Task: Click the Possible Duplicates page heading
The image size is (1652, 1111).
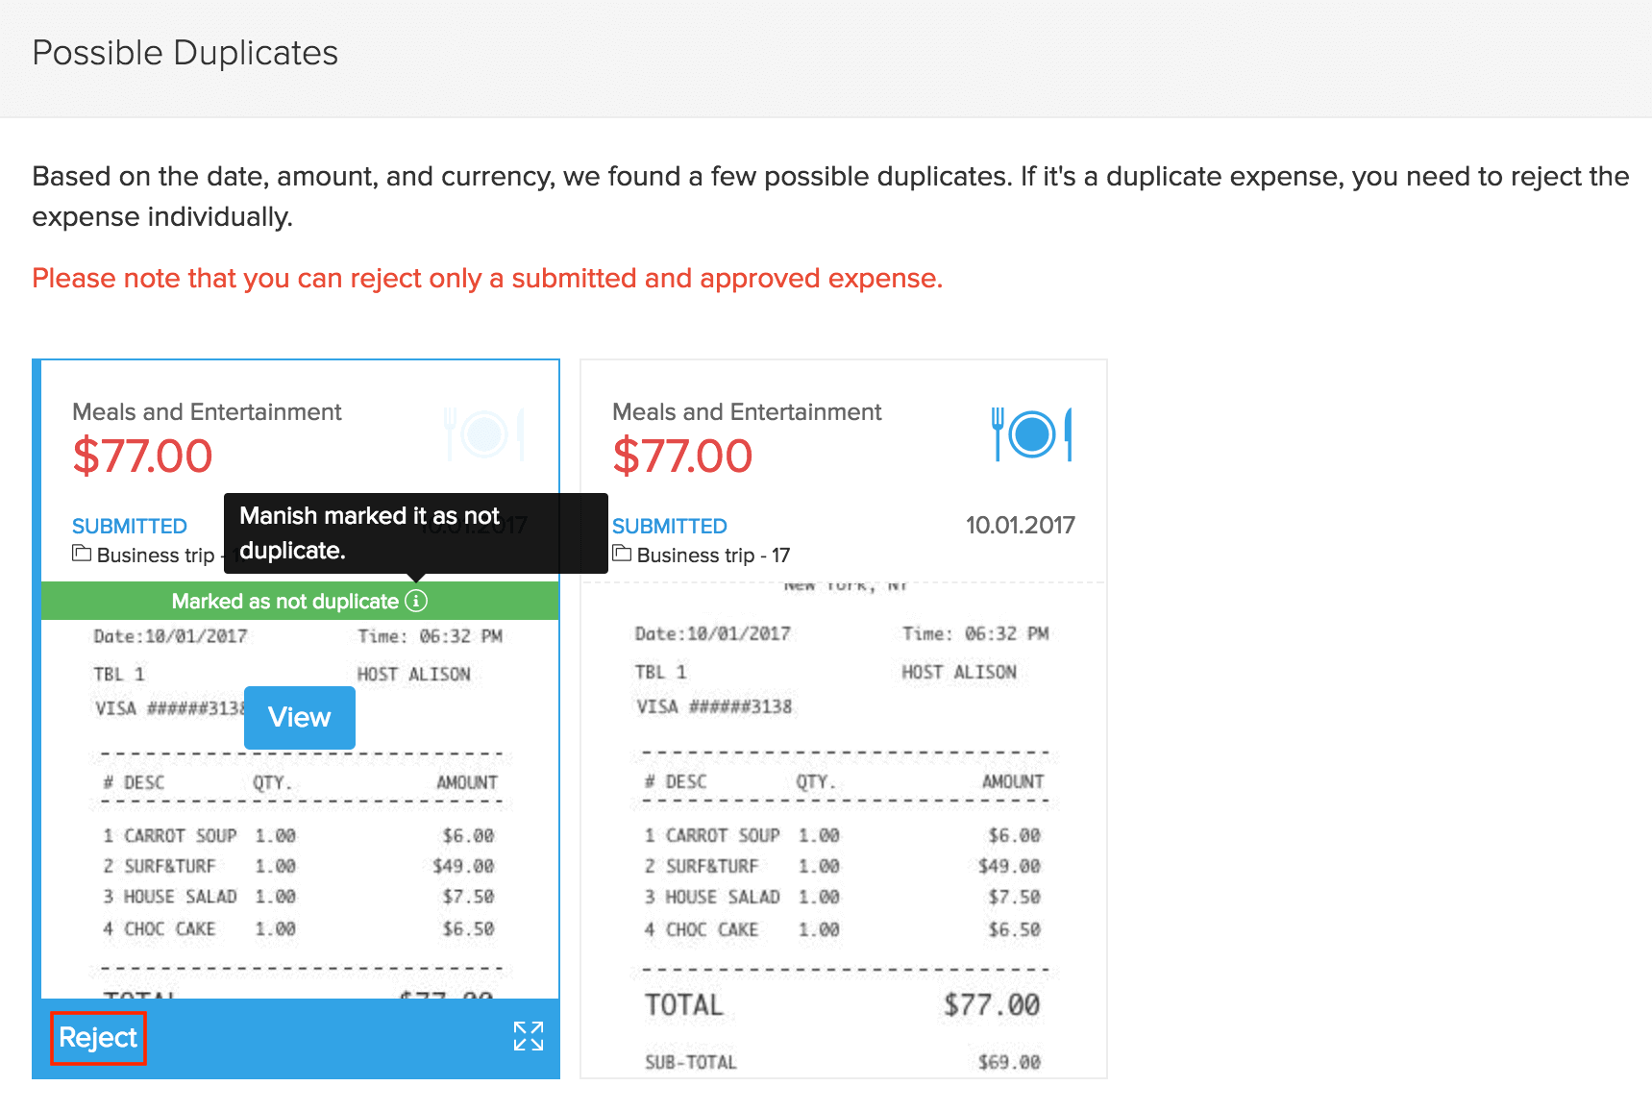Action: point(185,53)
